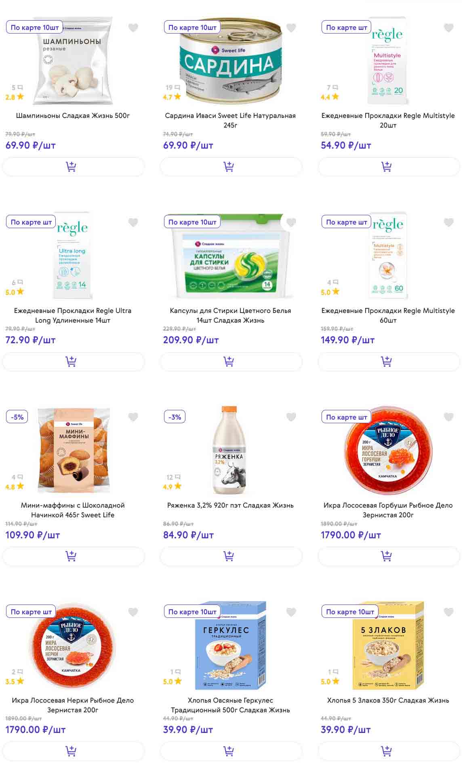The height and width of the screenshot is (781, 469).
Task: Mark Икра Горбуши as favorite
Action: (448, 417)
